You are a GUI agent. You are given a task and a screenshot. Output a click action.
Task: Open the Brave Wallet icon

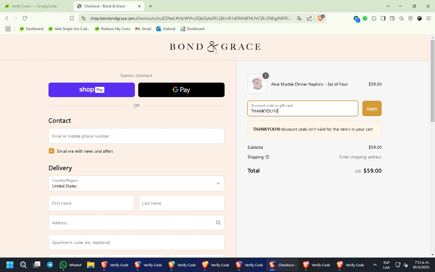coord(392,18)
